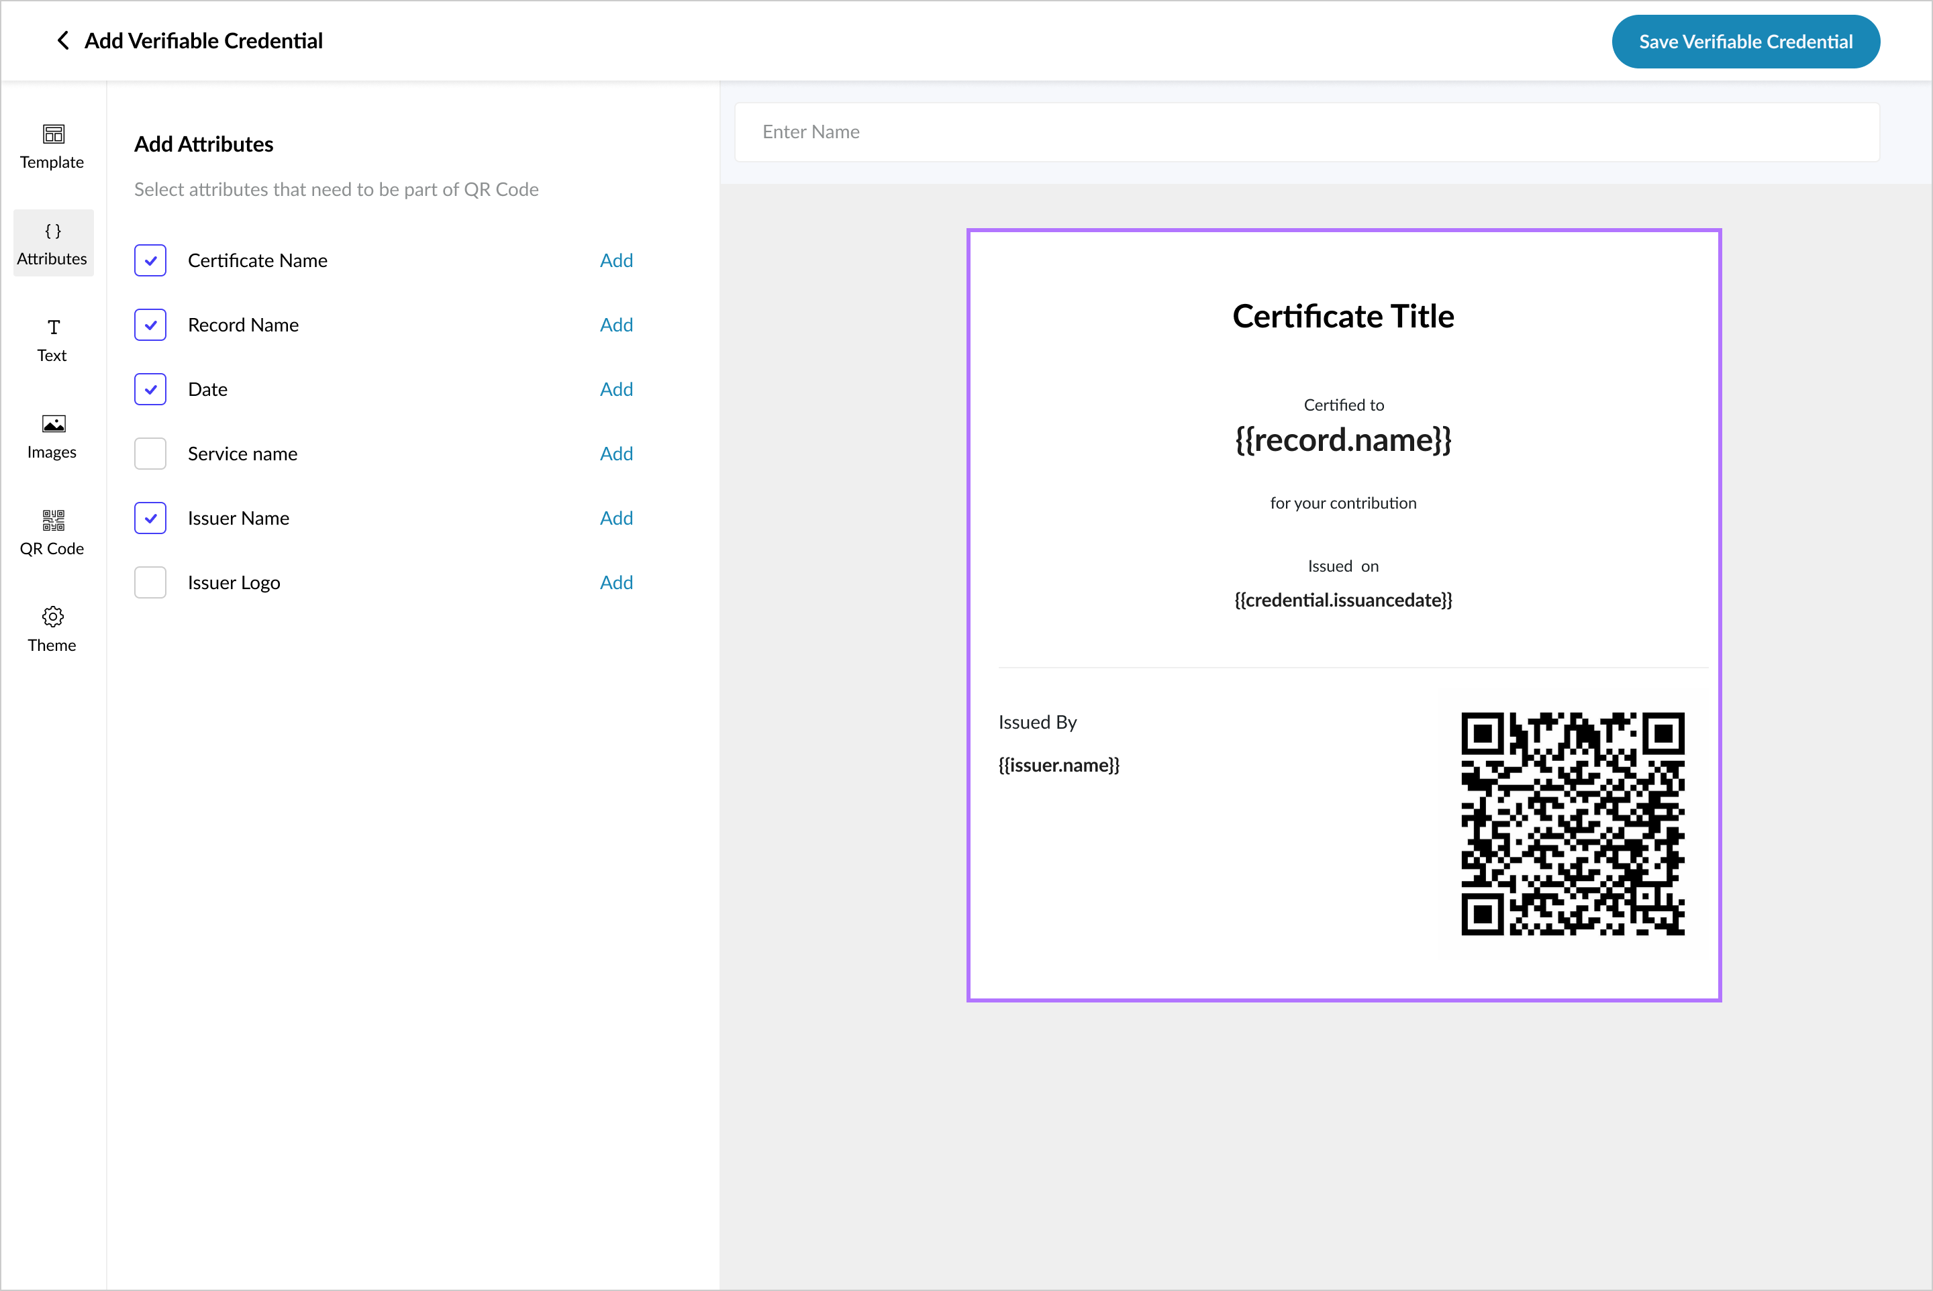Screen dimensions: 1933x1291
Task: Click Add link next to Issuer Logo
Action: [615, 582]
